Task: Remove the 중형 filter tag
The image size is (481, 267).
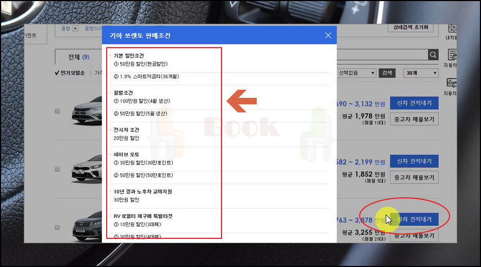Action: pos(75,29)
